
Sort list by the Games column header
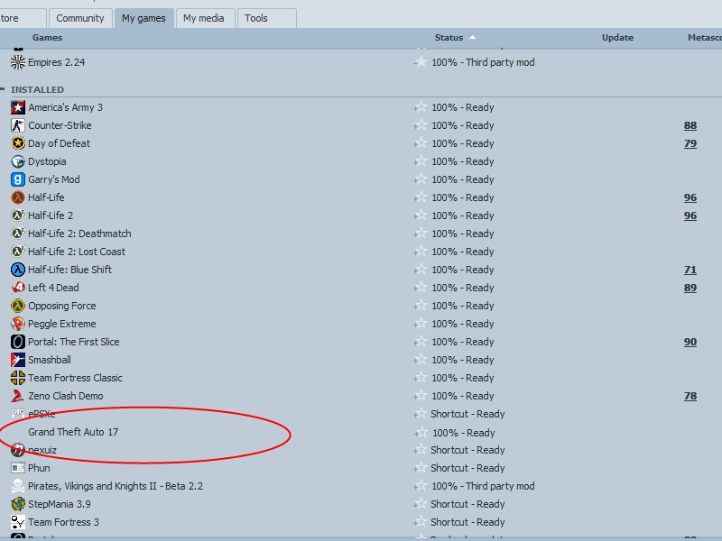(48, 38)
